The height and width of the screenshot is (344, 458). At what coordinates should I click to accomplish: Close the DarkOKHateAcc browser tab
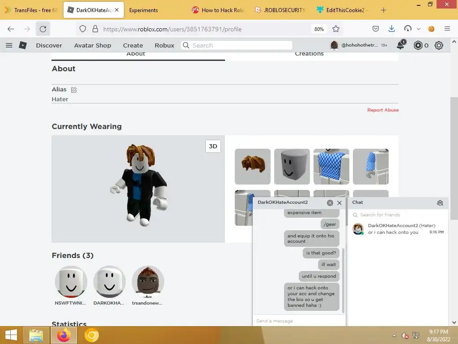117,10
